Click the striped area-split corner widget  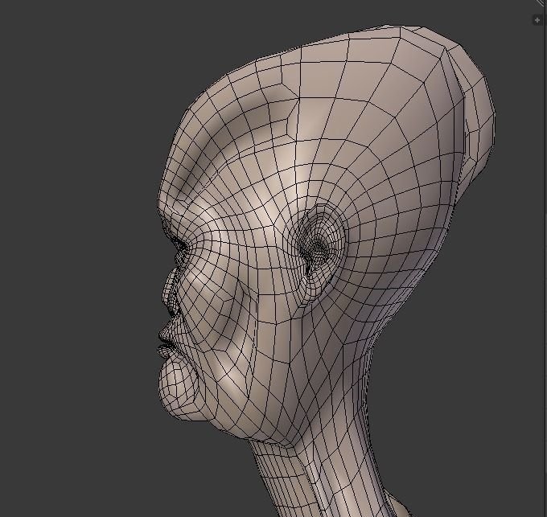pos(542,2)
